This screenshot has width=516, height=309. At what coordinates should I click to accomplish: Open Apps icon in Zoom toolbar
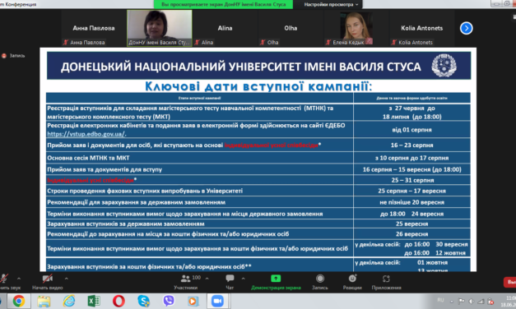click(x=386, y=279)
